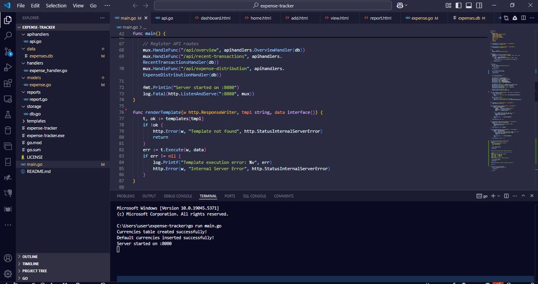
Task: Open the Source Control view
Action: (x=8, y=52)
